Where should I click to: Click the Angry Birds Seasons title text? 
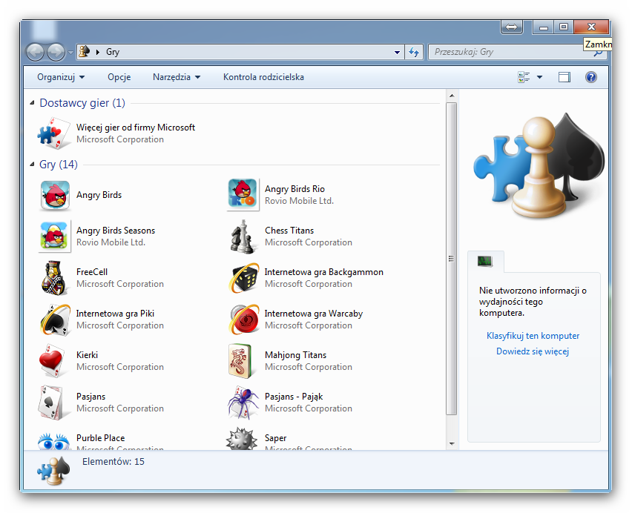(x=116, y=231)
